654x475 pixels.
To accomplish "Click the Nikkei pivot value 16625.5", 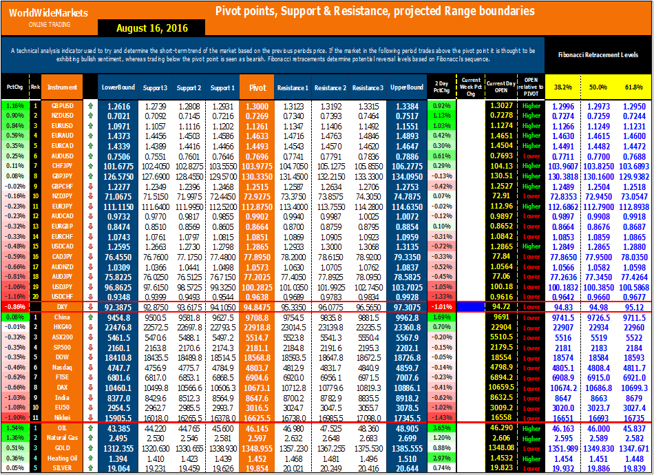I will (257, 419).
